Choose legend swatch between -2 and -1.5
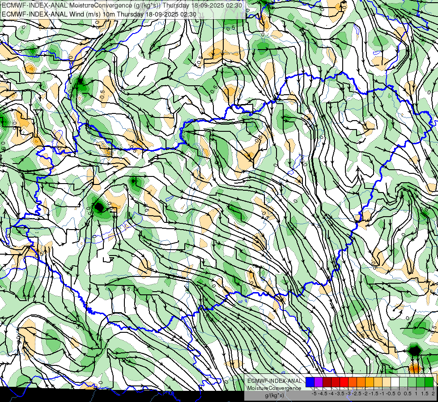 point(370,382)
